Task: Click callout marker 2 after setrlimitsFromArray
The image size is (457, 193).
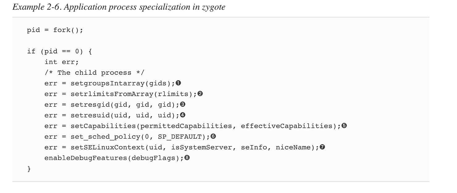Action: [x=200, y=94]
